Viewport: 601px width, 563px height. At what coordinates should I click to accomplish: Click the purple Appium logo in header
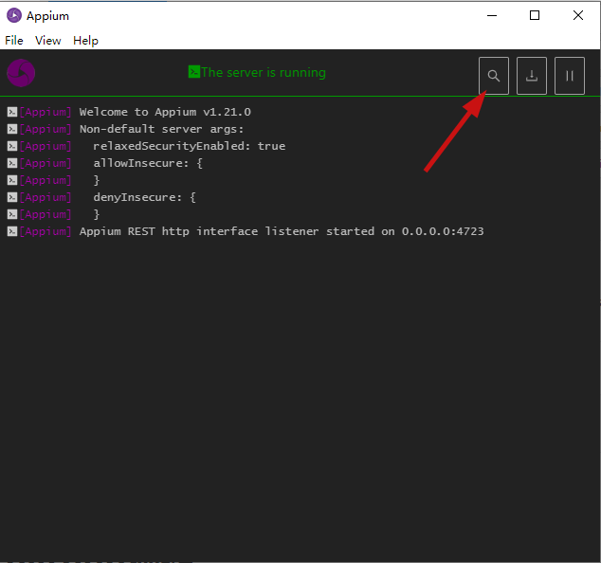tap(21, 73)
